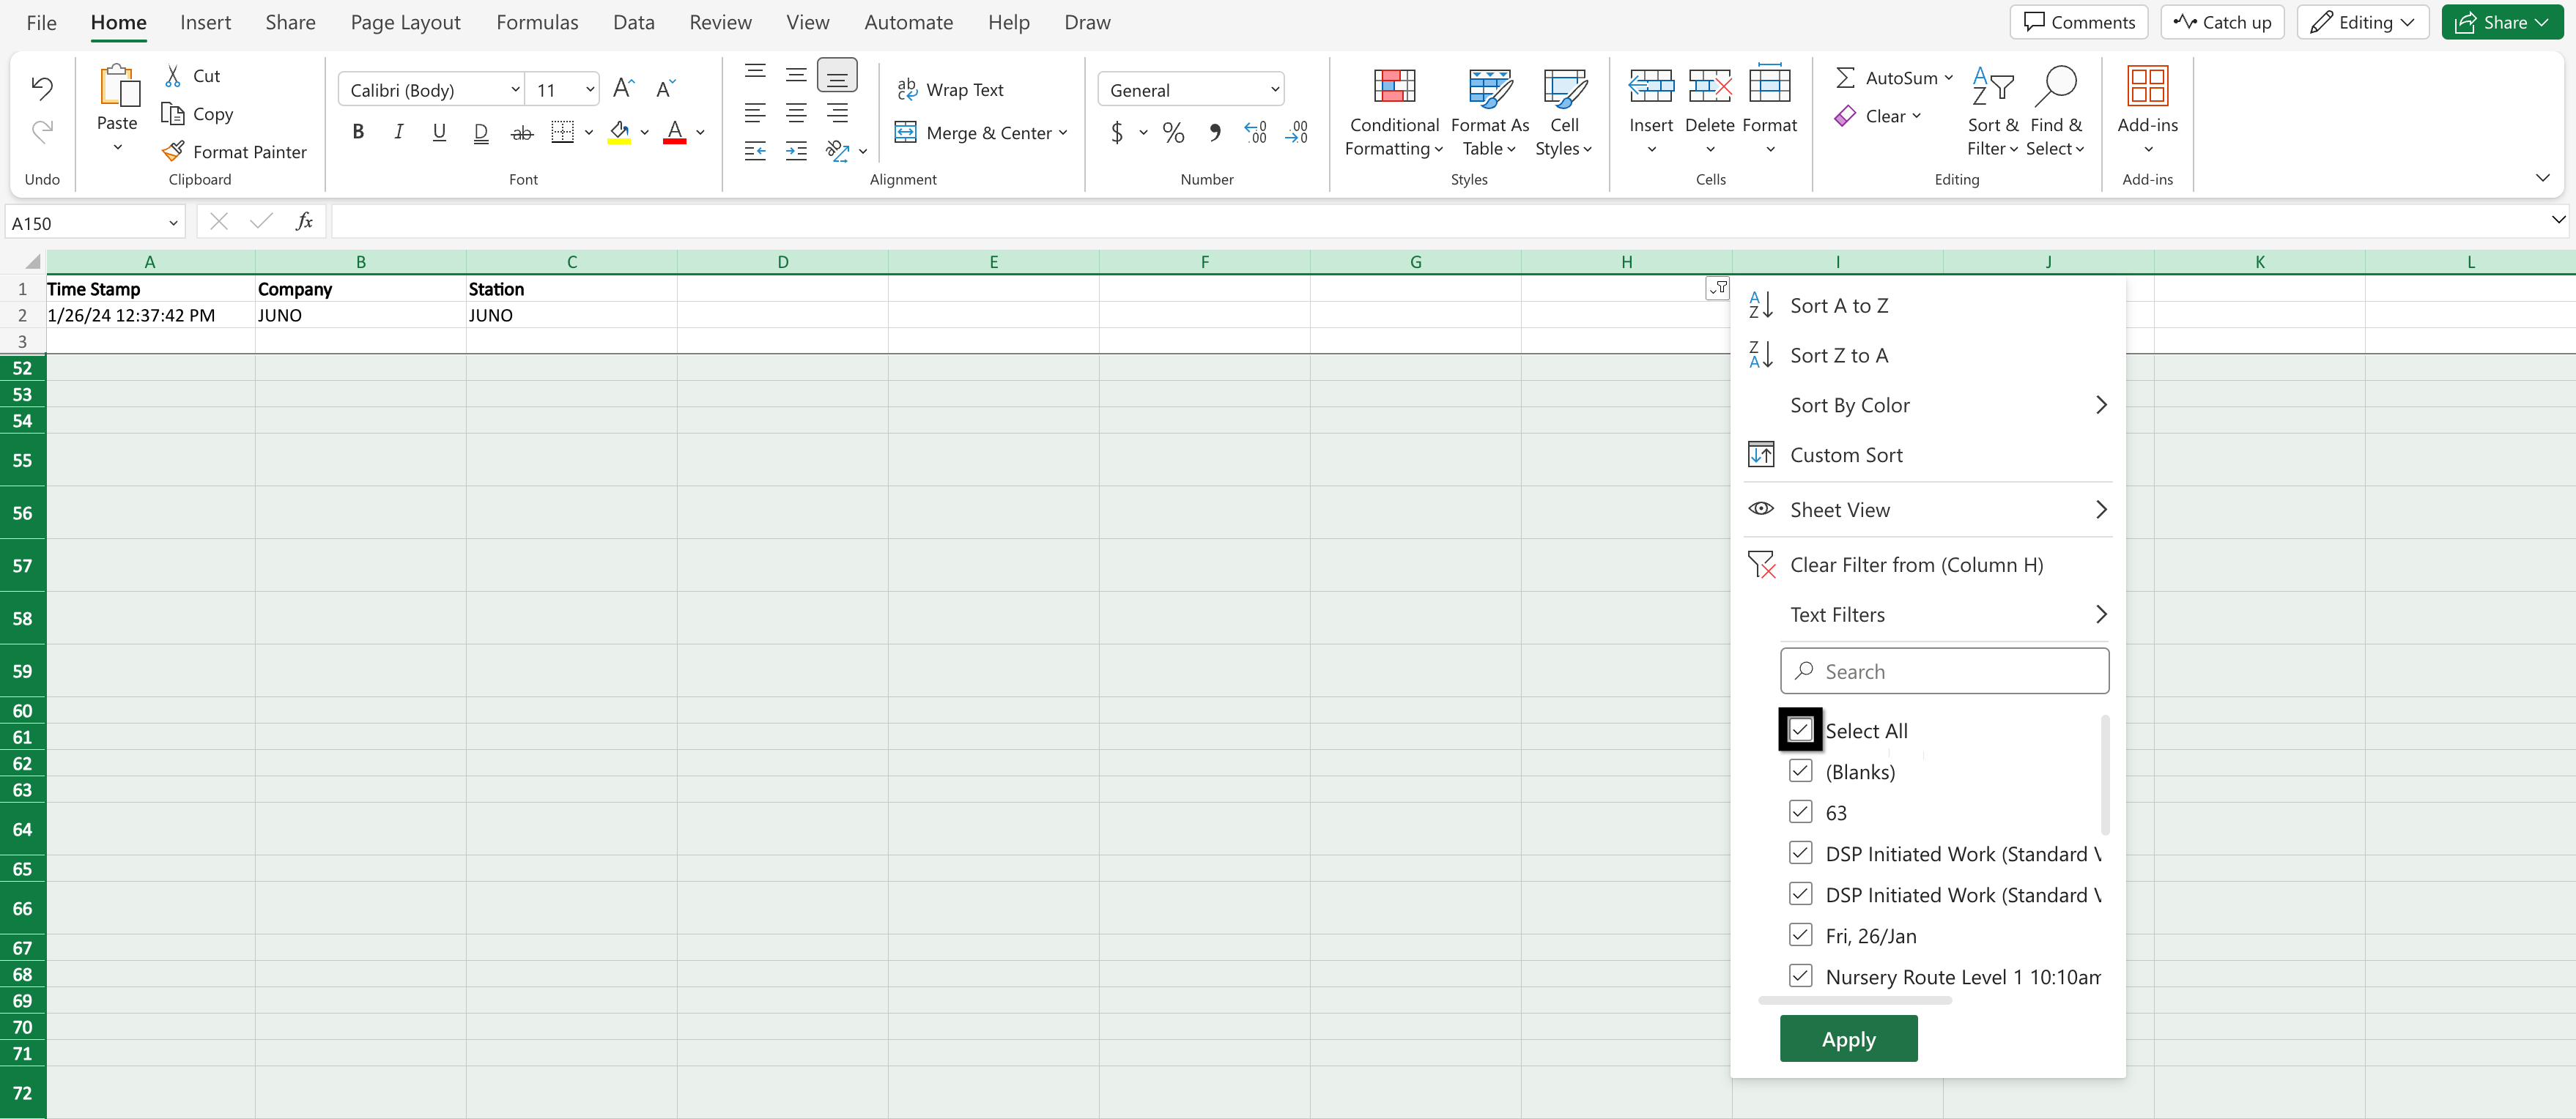Click the filter Search field

[1944, 671]
